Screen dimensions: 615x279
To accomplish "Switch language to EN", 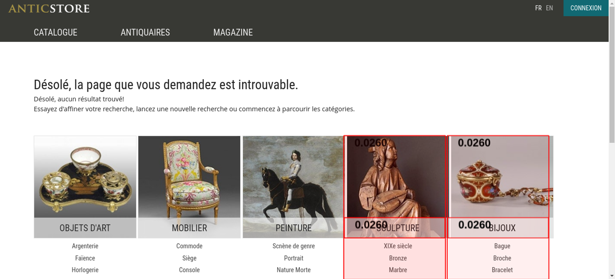I will pos(549,8).
